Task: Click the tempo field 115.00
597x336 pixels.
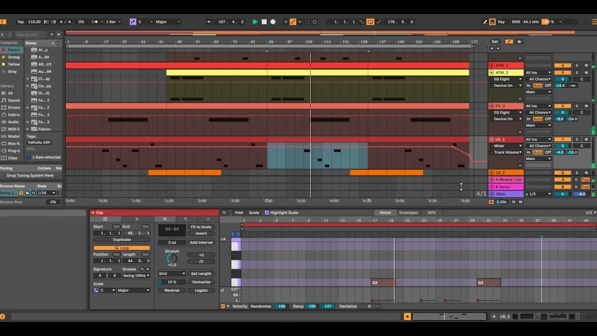Action: click(34, 21)
